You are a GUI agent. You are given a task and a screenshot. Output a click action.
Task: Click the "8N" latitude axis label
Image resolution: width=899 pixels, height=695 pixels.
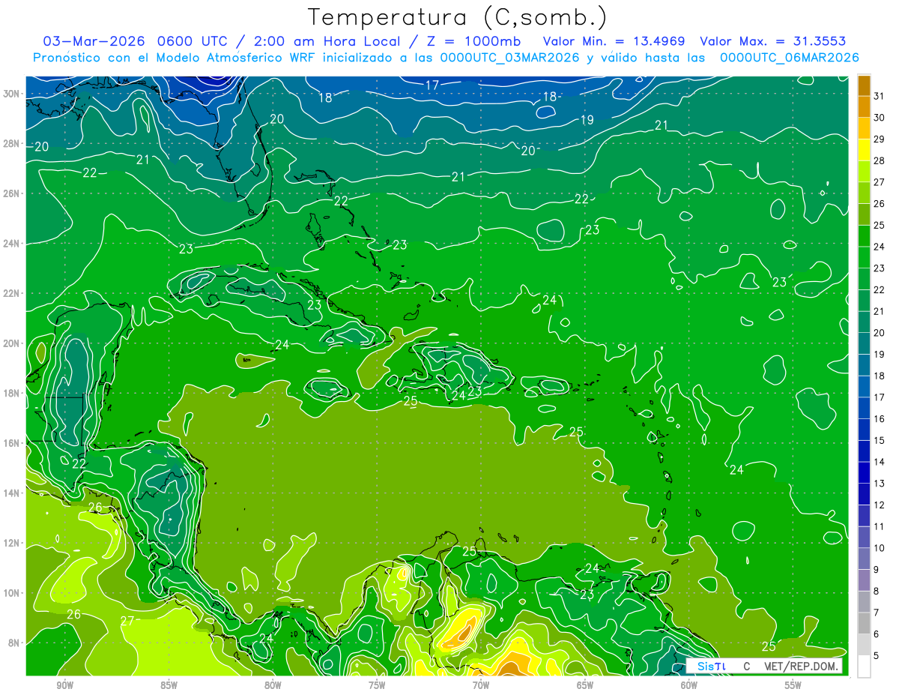15,643
